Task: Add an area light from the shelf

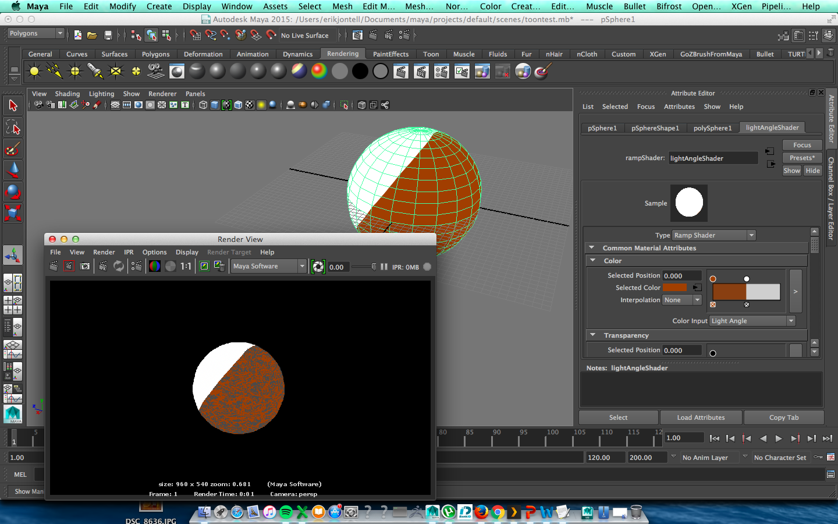Action: click(x=116, y=72)
